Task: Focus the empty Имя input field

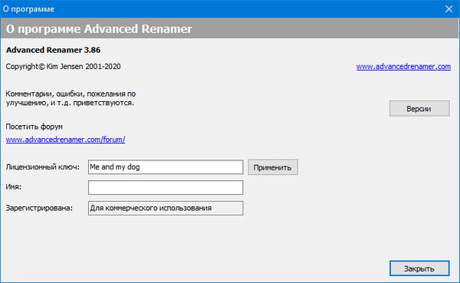Action: [166, 188]
